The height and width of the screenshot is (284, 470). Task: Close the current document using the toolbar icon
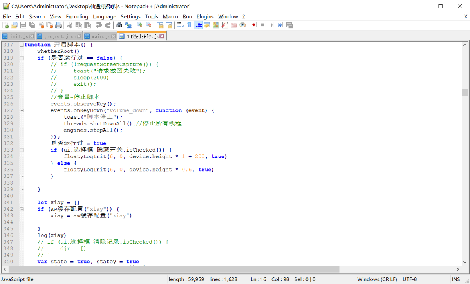pyautogui.click(x=41, y=25)
